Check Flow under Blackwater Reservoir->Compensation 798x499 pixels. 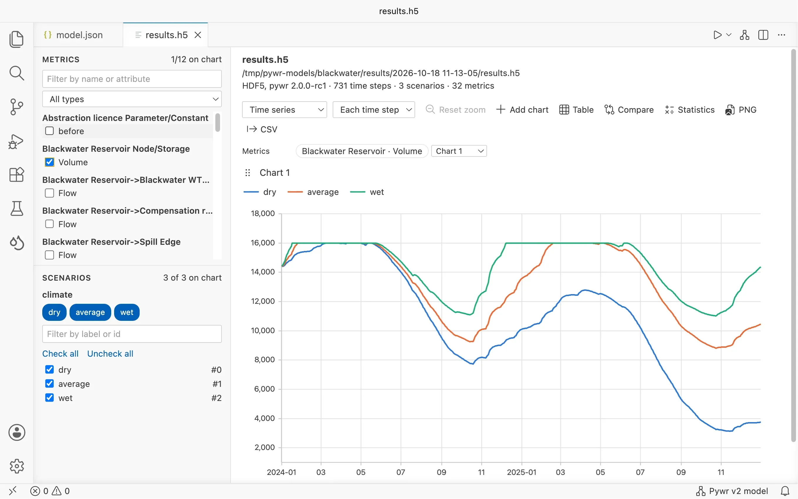point(50,224)
